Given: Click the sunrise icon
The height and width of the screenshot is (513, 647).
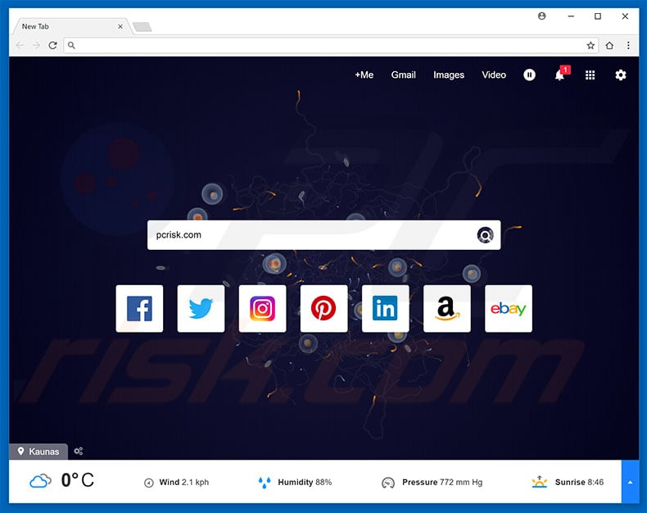Looking at the screenshot, I should (x=540, y=482).
